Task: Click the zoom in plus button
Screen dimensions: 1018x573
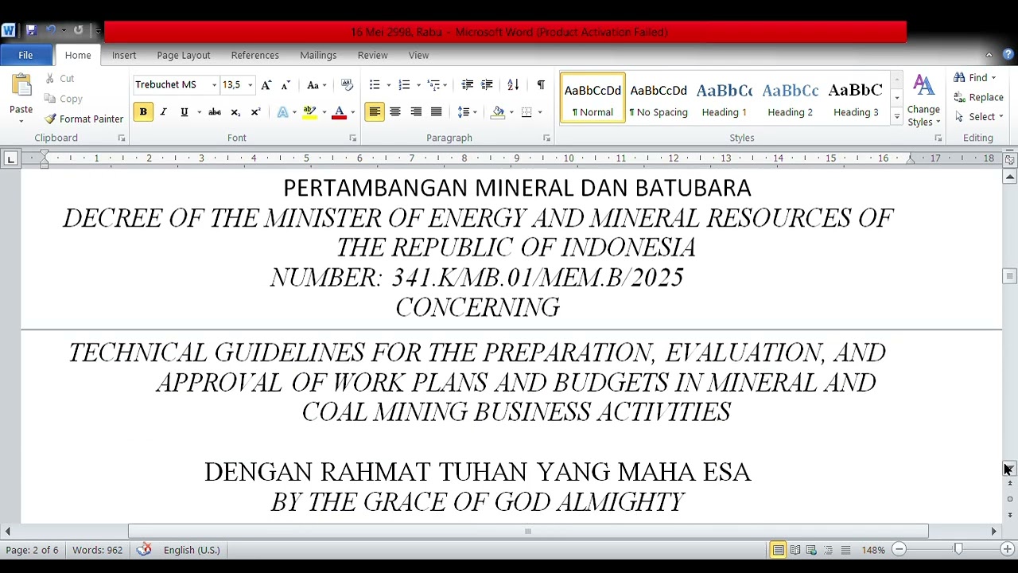Action: click(x=1007, y=549)
